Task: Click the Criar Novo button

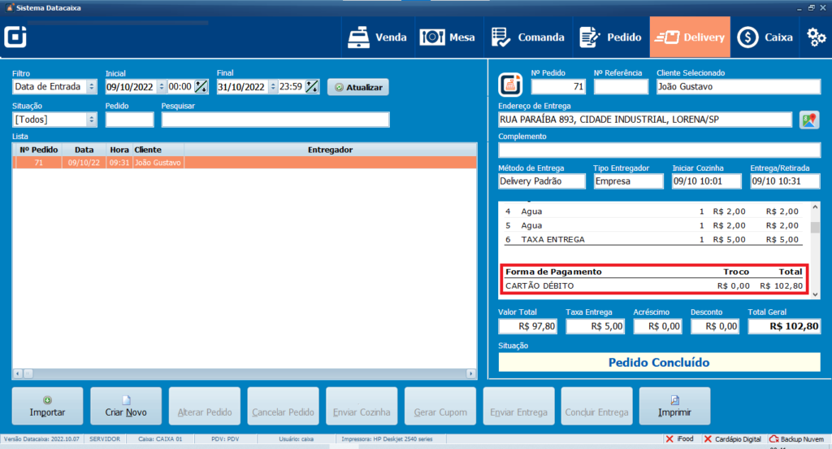Action: (126, 405)
